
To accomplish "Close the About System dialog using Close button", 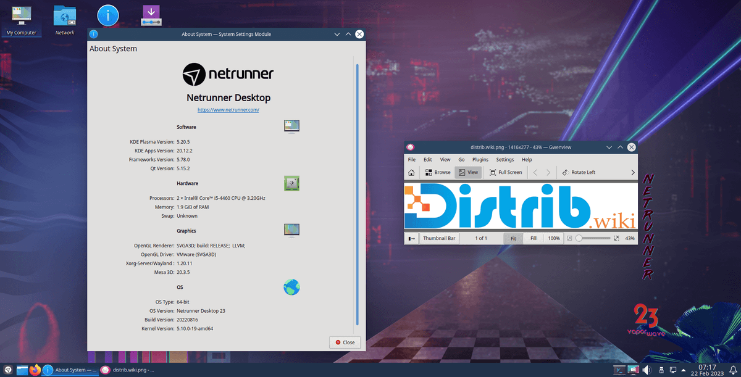I will coord(345,342).
